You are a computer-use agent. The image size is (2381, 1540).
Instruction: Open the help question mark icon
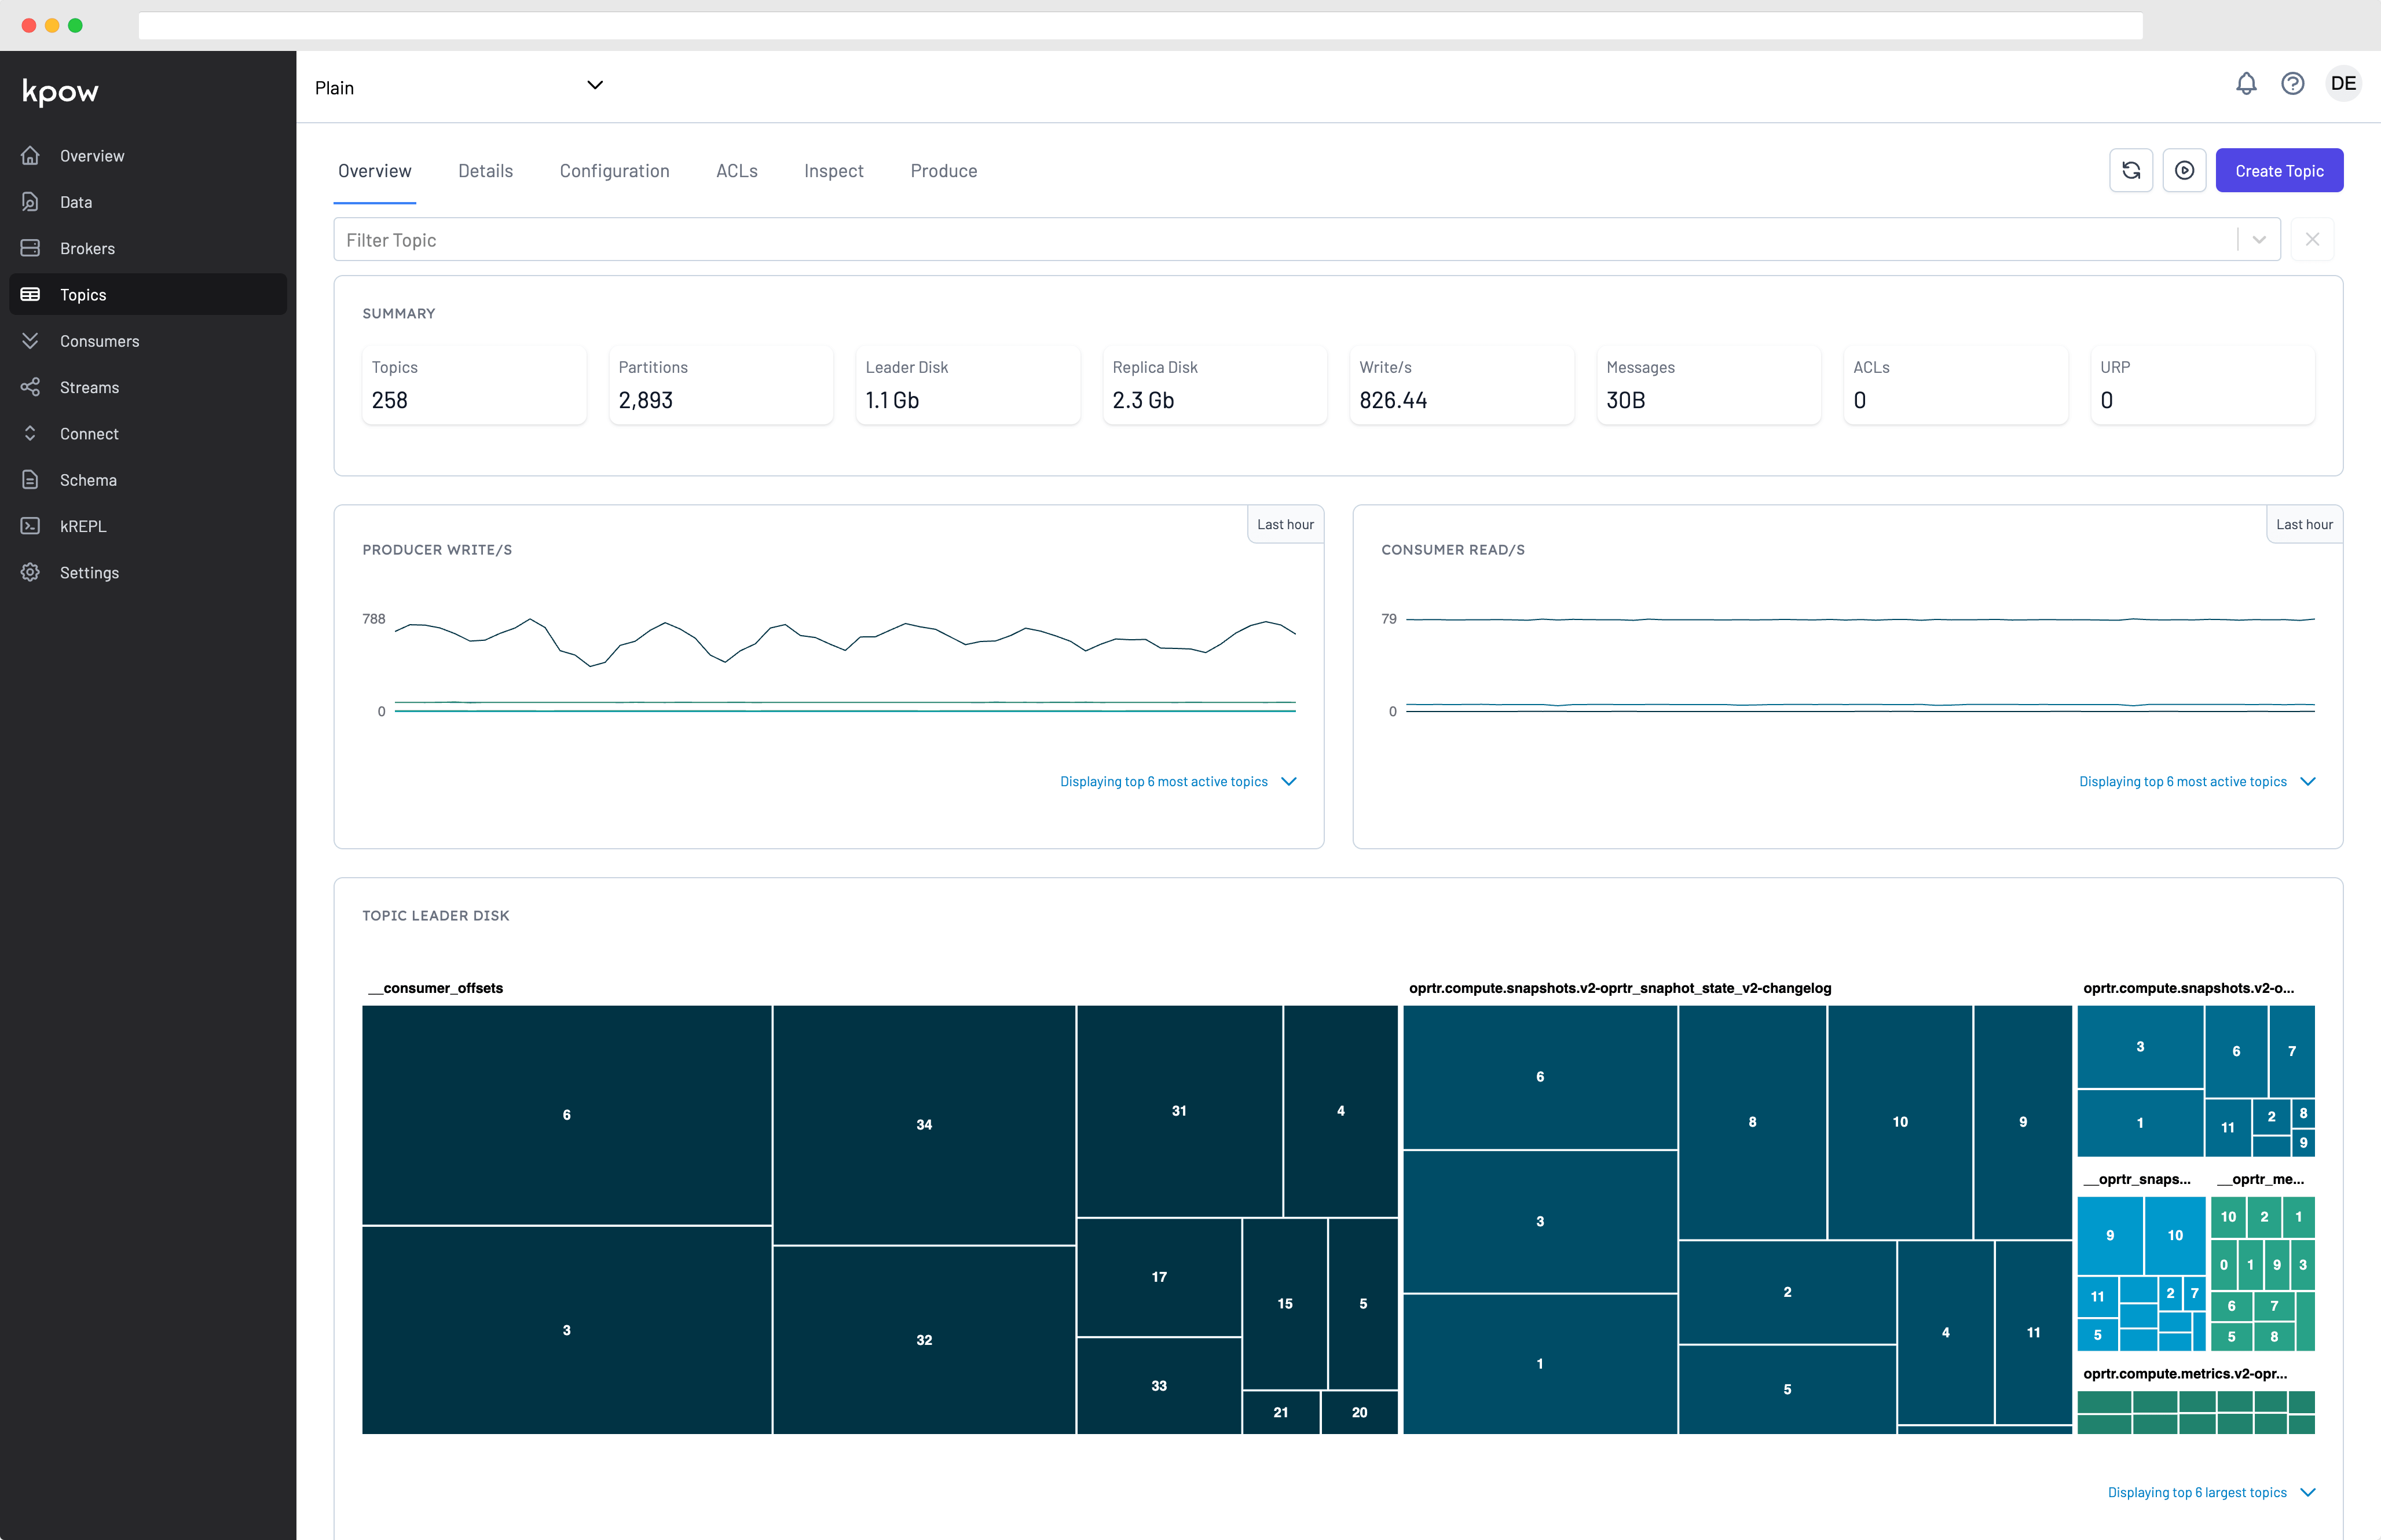point(2292,84)
